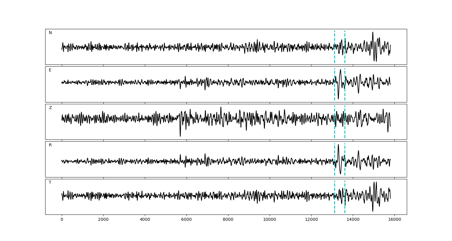Click the tallest peak in the N trace
Viewport: 452px width, 241px height.
pyautogui.click(x=373, y=32)
